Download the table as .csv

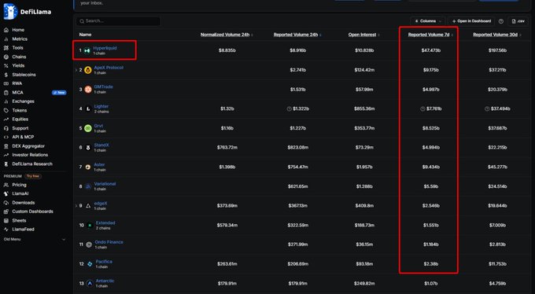[518, 21]
